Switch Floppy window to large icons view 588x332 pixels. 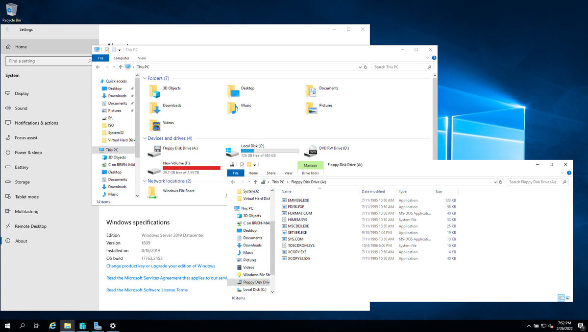568,298
